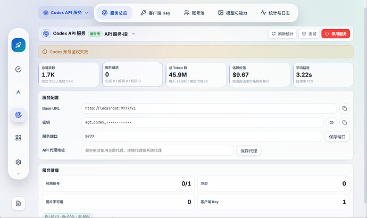Image resolution: width=367 pixels, height=218 pixels.
Task: Click the 客户端 Key 1 health row
Action: [x=273, y=202]
